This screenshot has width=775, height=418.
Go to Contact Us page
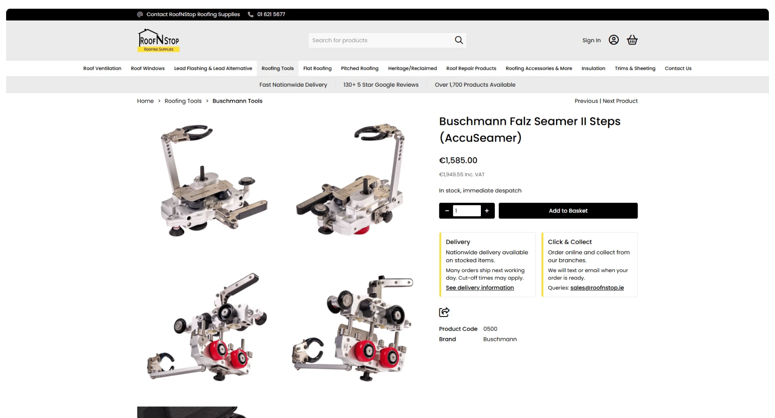pyautogui.click(x=678, y=68)
